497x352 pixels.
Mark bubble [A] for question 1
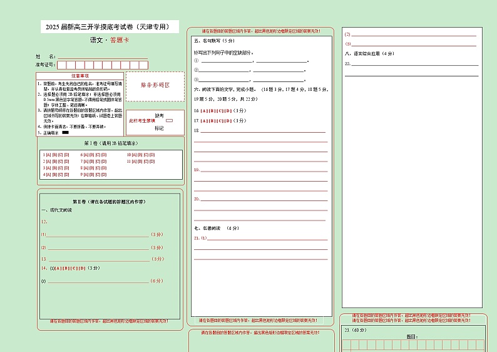pos(48,155)
